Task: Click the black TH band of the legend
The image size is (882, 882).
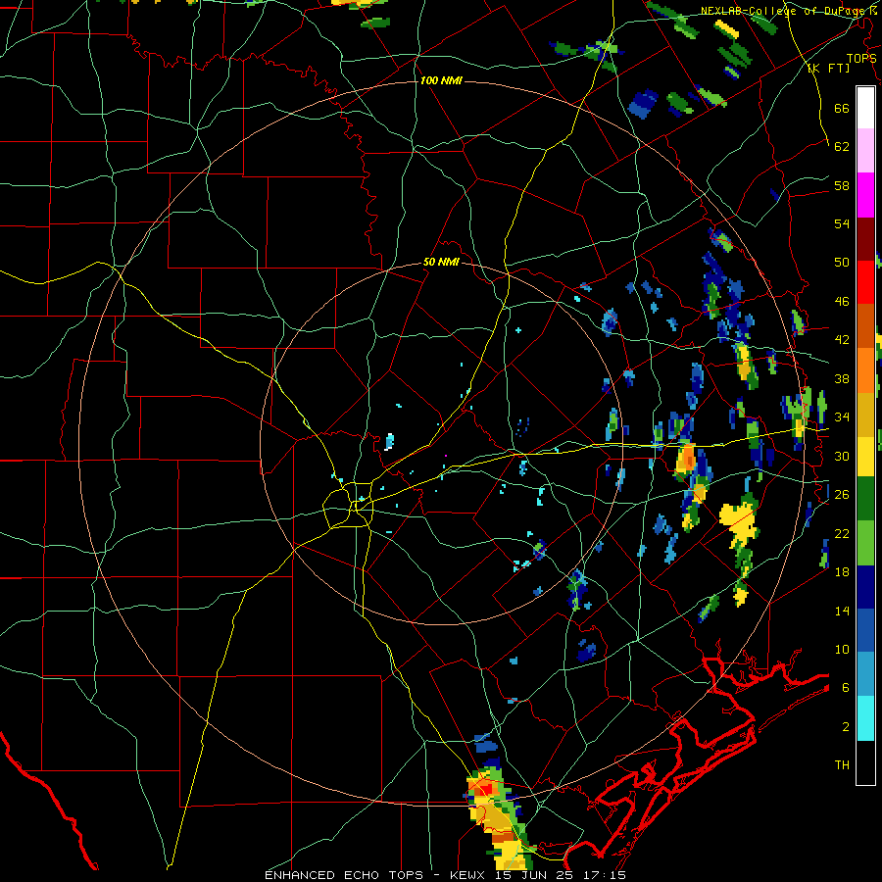Action: (x=865, y=762)
